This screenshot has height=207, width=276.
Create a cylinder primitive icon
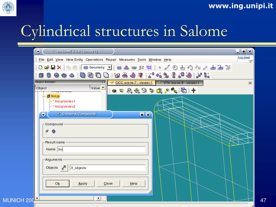pyautogui.click(x=49, y=75)
